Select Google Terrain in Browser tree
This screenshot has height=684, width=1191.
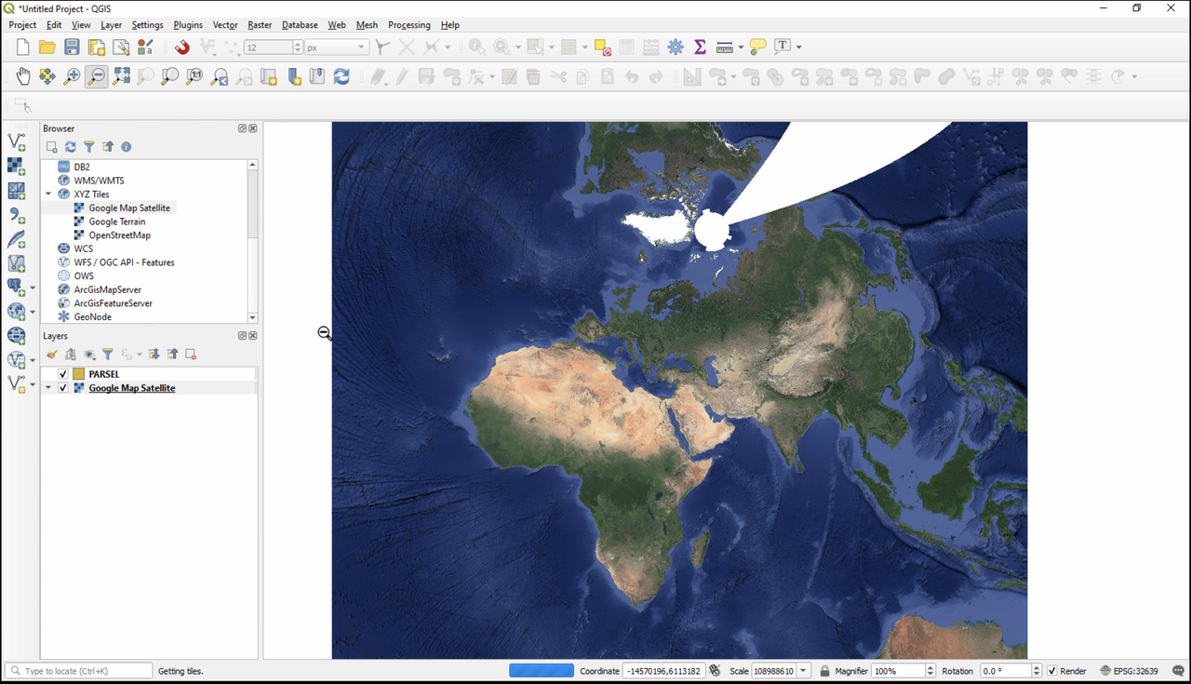tap(117, 221)
